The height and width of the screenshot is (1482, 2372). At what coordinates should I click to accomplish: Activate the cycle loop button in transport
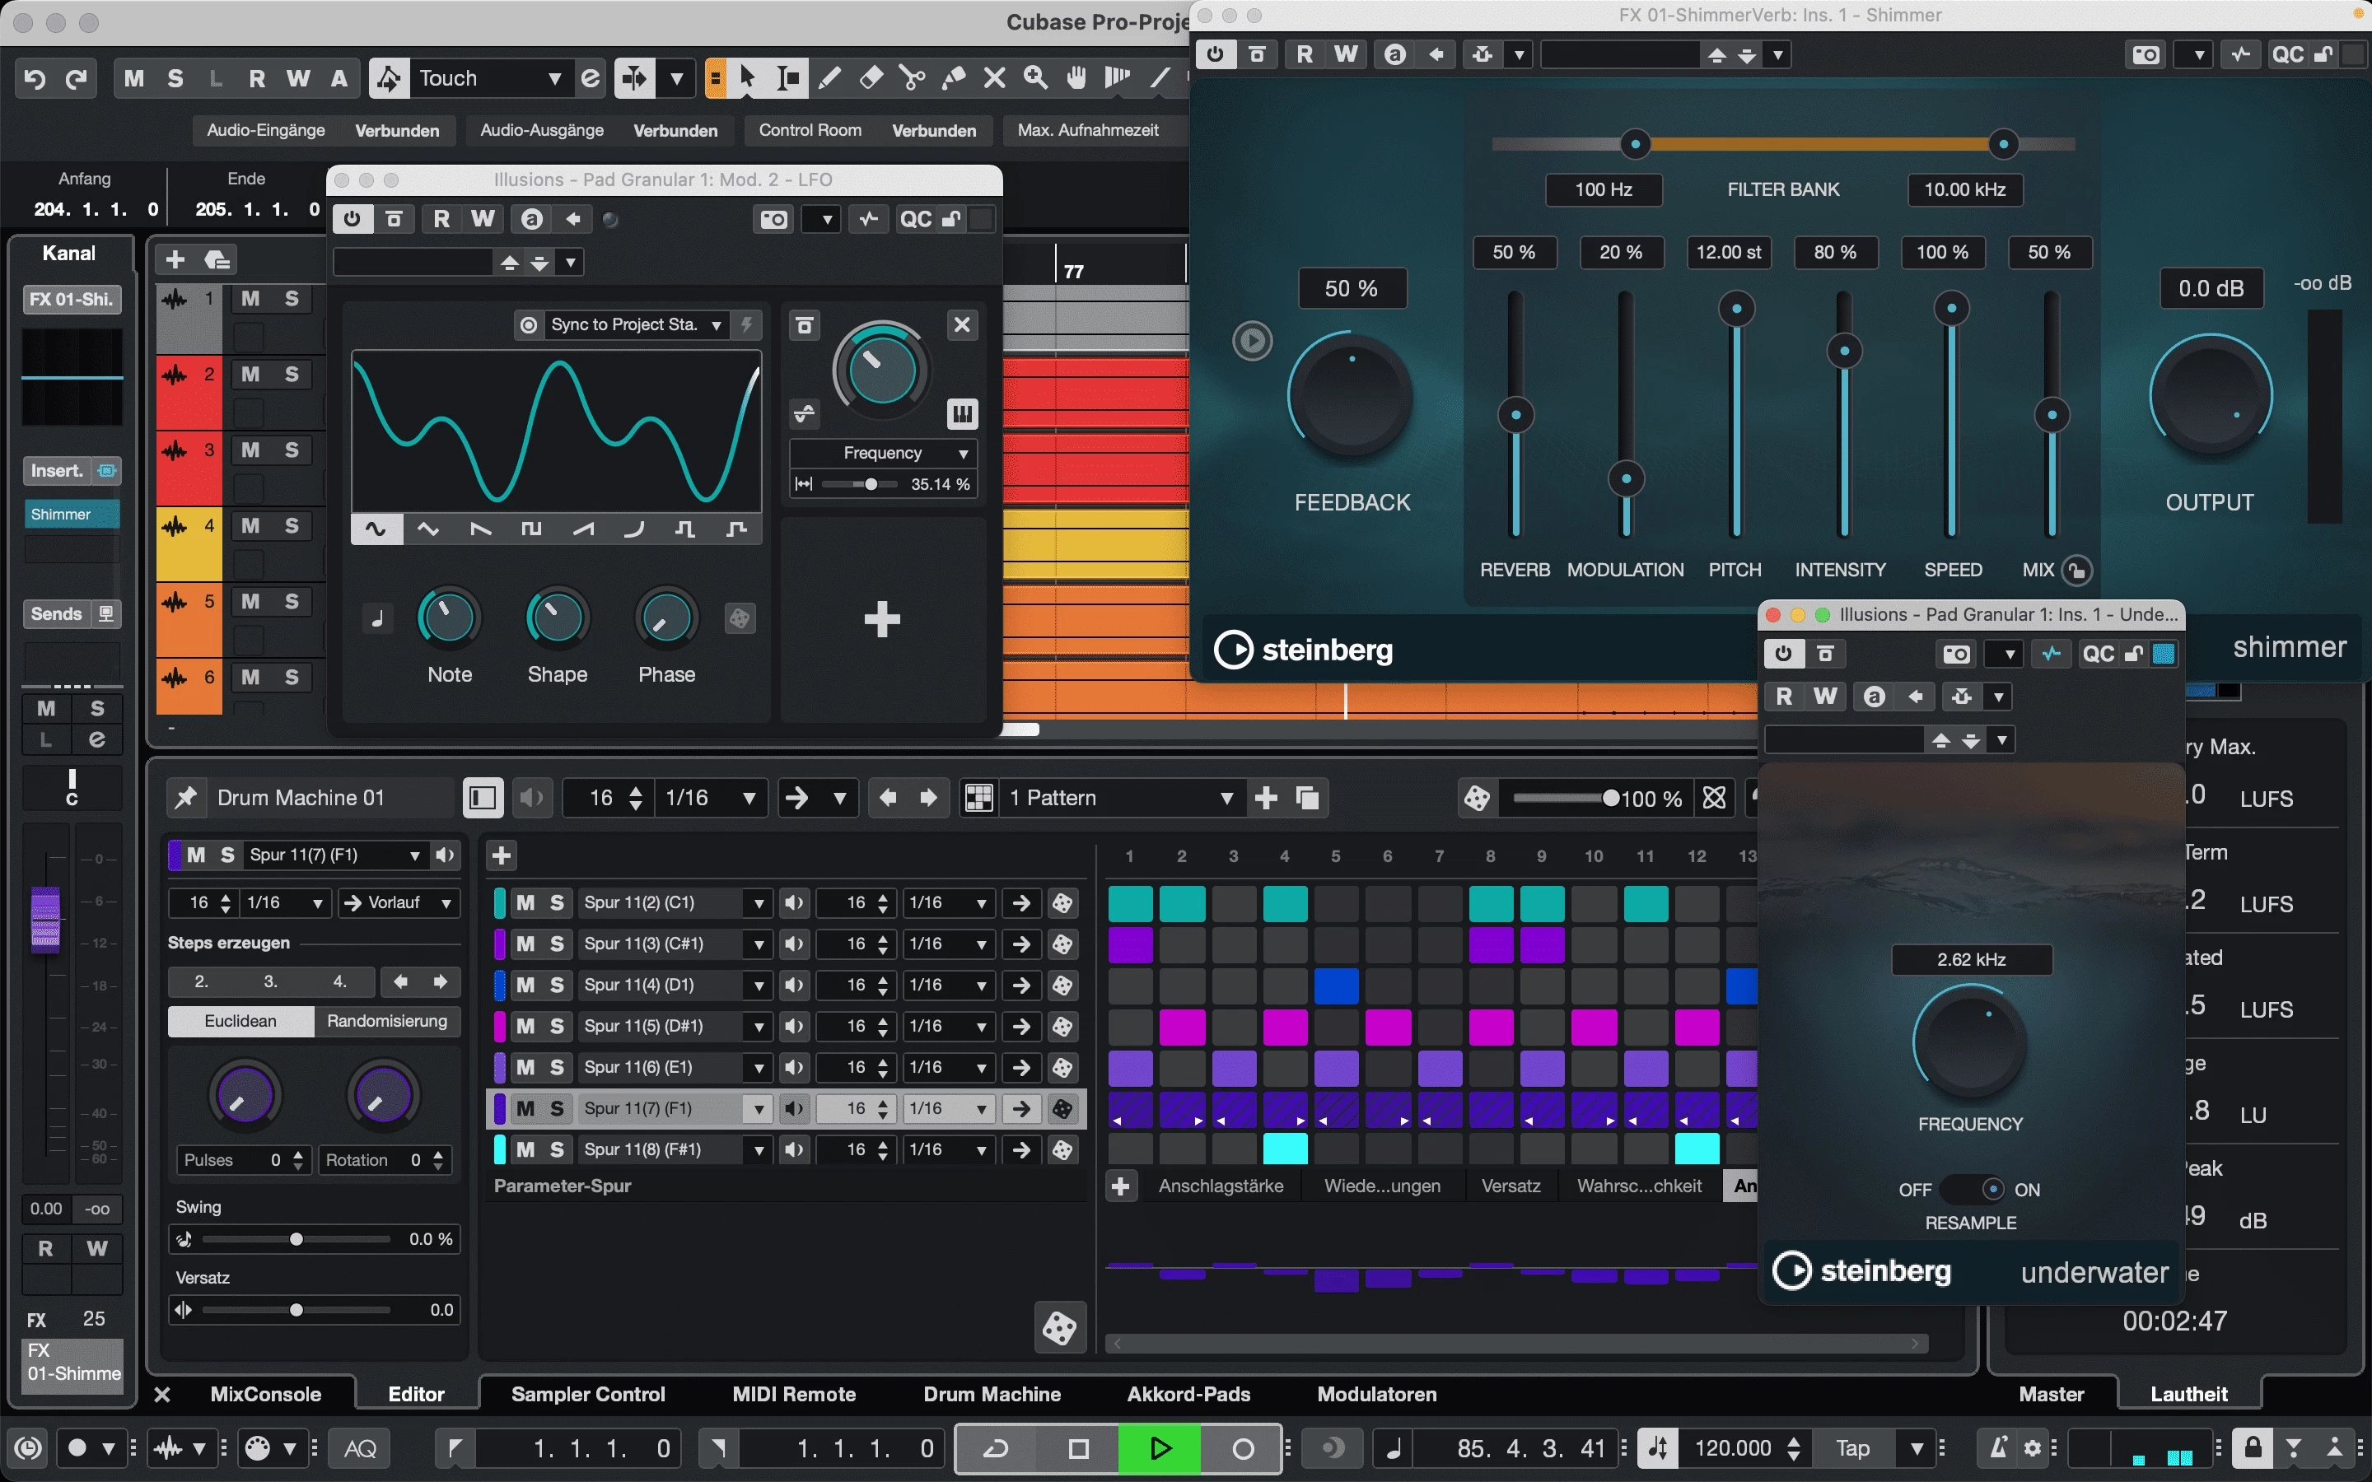coord(996,1447)
